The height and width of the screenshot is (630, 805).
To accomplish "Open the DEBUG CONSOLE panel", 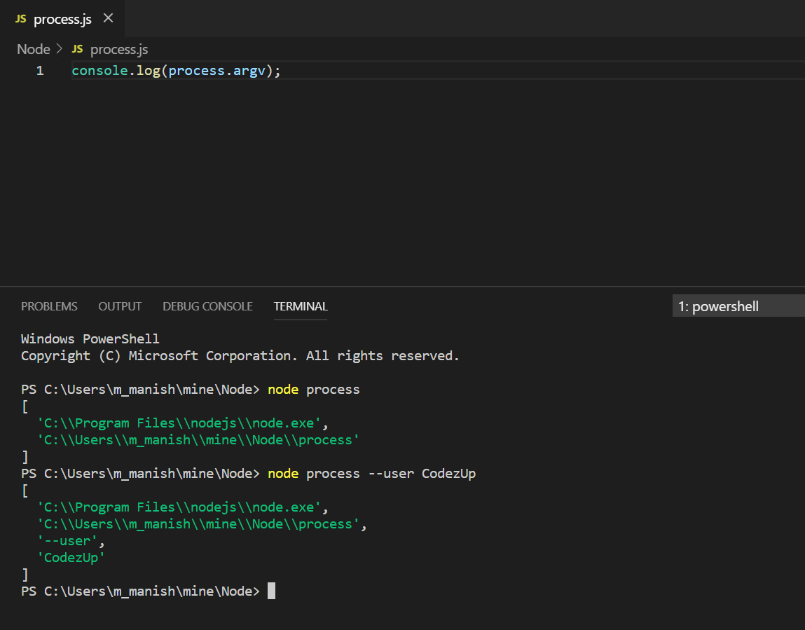I will pos(207,306).
